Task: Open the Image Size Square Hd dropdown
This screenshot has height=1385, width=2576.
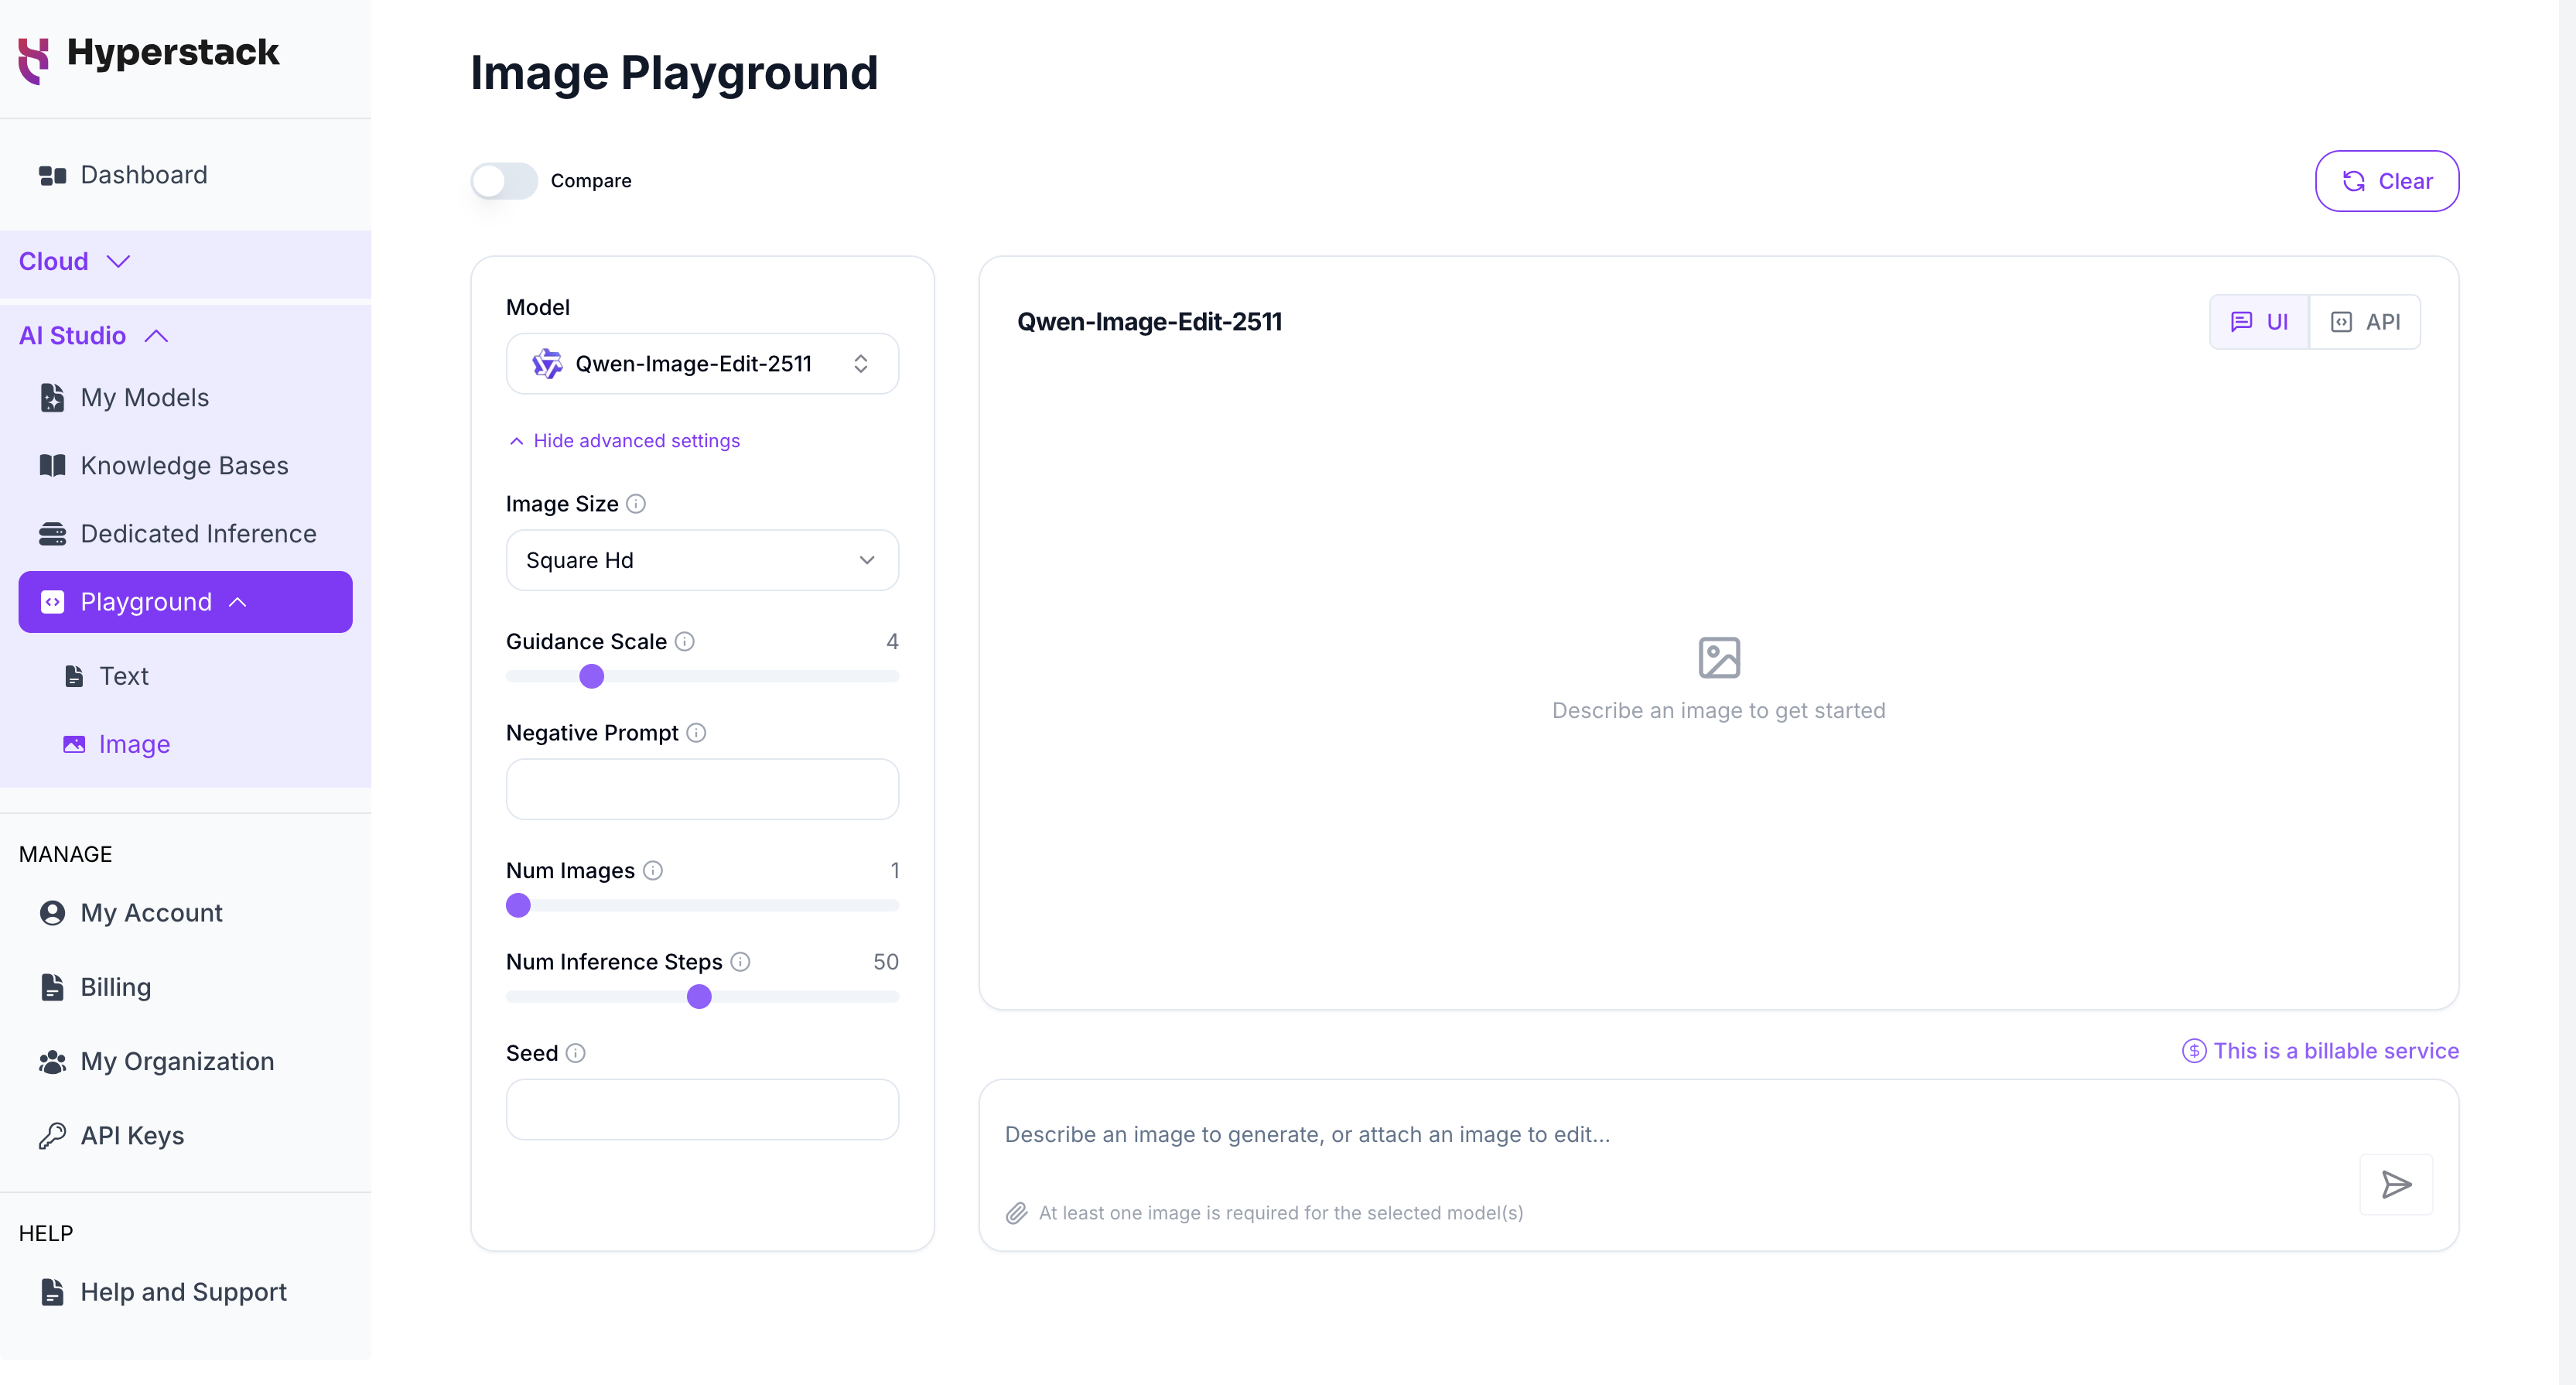Action: pos(702,560)
